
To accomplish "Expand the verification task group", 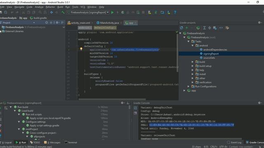I will (193, 82).
